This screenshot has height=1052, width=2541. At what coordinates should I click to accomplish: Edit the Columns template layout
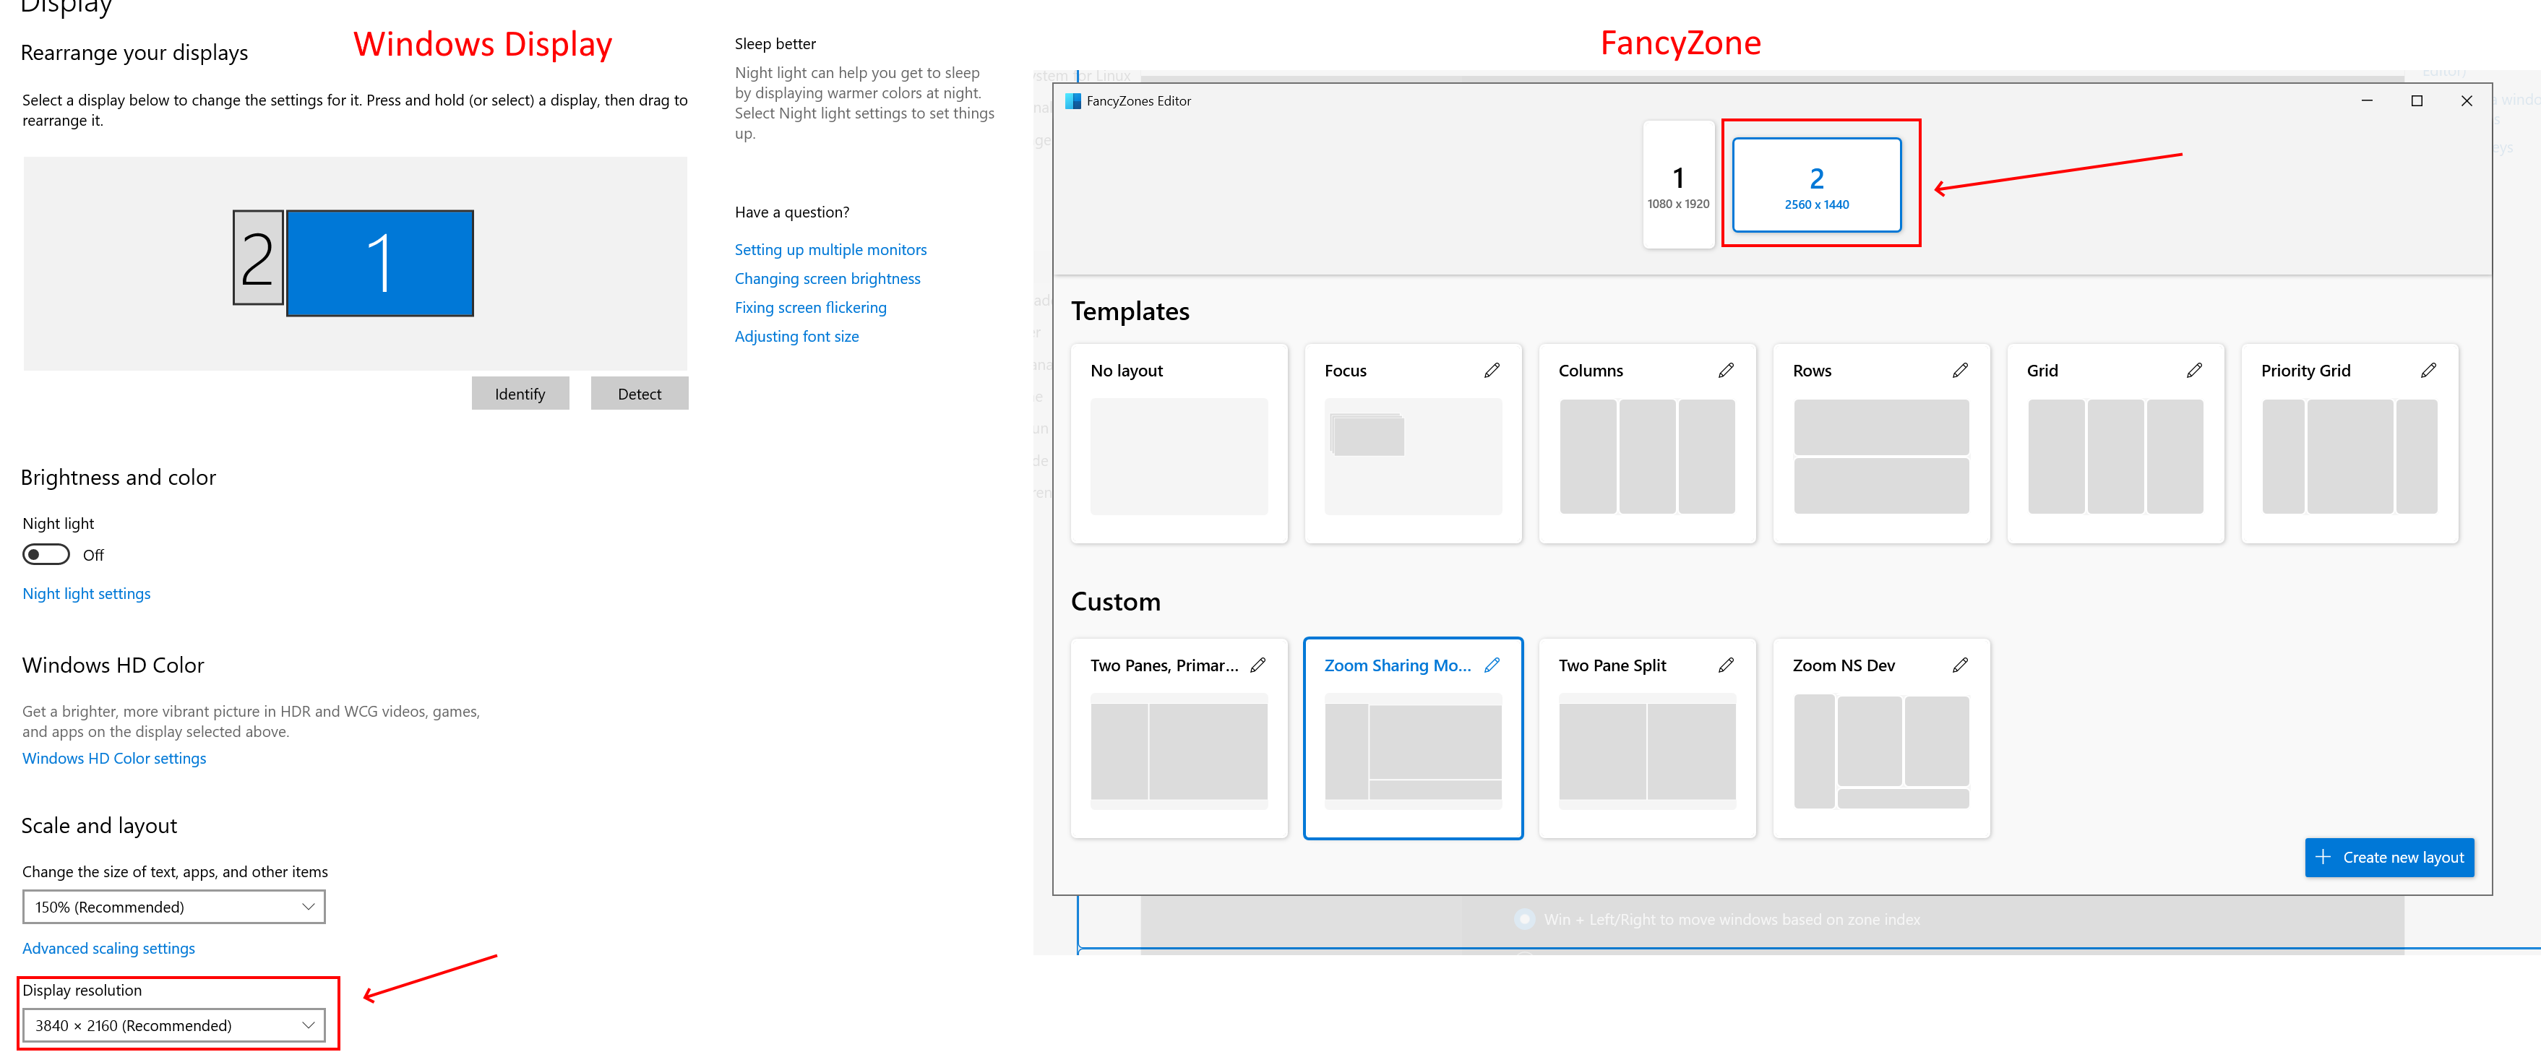(1727, 370)
